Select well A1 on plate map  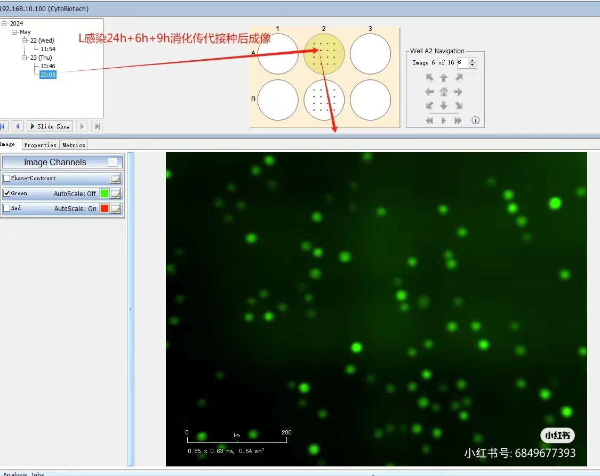click(278, 54)
